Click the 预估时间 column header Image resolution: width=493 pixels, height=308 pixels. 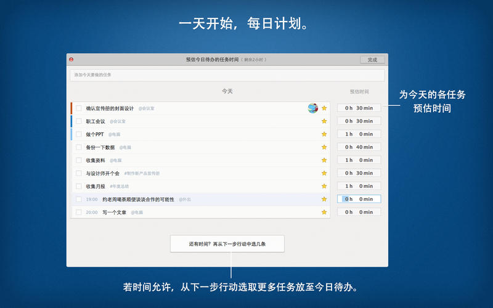(x=359, y=92)
